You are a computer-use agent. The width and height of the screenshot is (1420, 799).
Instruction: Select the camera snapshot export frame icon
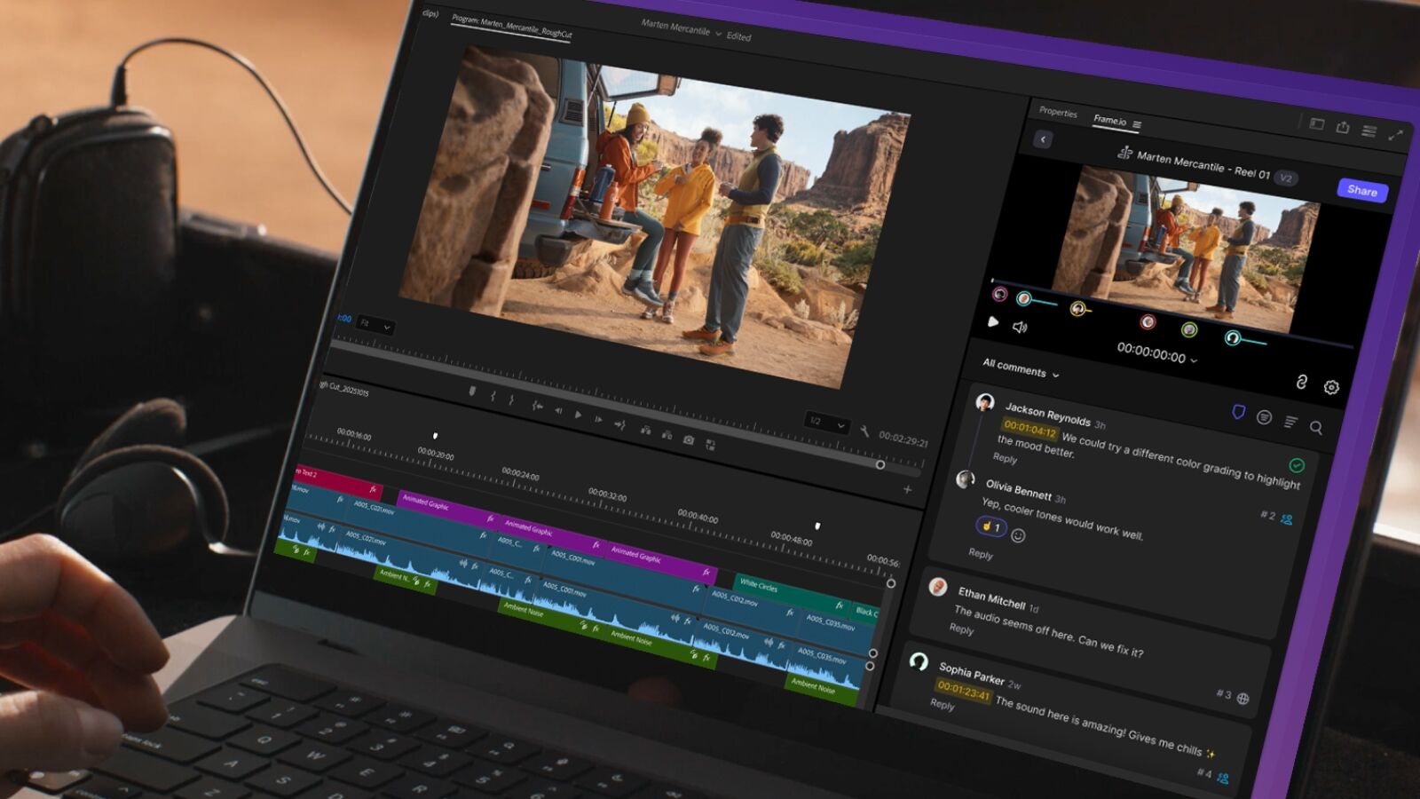tap(690, 439)
